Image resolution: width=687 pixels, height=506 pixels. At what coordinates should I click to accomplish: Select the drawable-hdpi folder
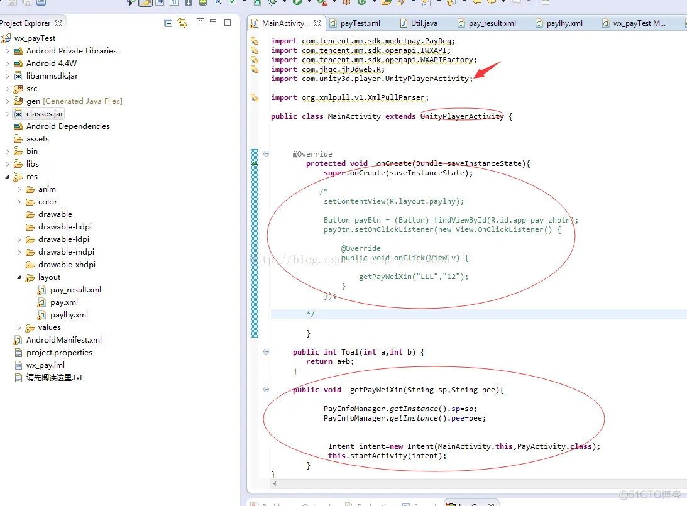click(x=65, y=227)
